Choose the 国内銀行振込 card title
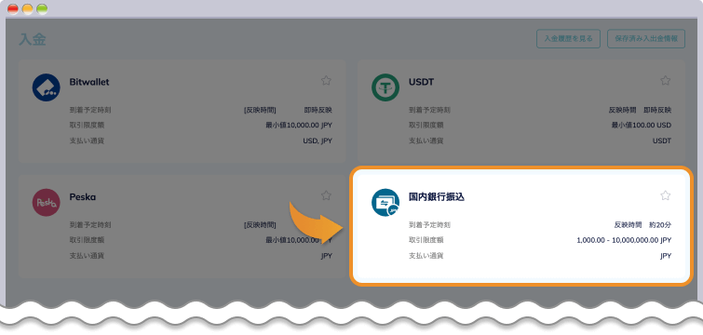The width and height of the screenshot is (703, 335). click(437, 196)
